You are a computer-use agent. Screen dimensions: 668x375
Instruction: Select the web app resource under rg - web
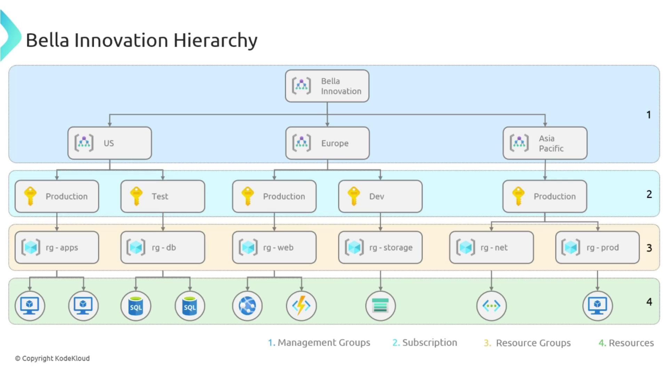pyautogui.click(x=247, y=306)
